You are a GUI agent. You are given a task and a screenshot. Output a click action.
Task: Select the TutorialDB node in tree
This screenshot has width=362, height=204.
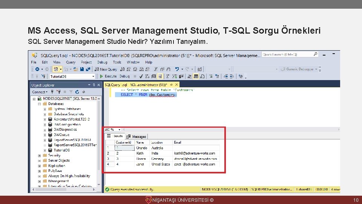click(61, 150)
